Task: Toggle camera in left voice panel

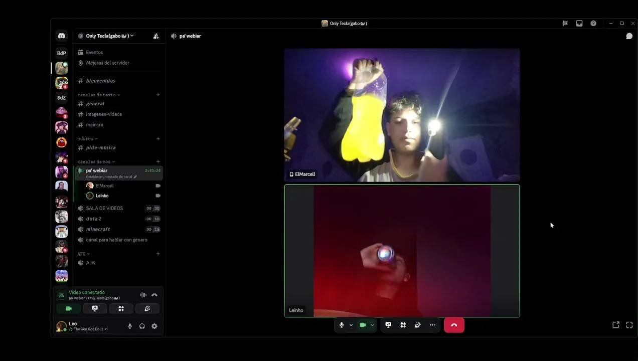Action: click(69, 308)
